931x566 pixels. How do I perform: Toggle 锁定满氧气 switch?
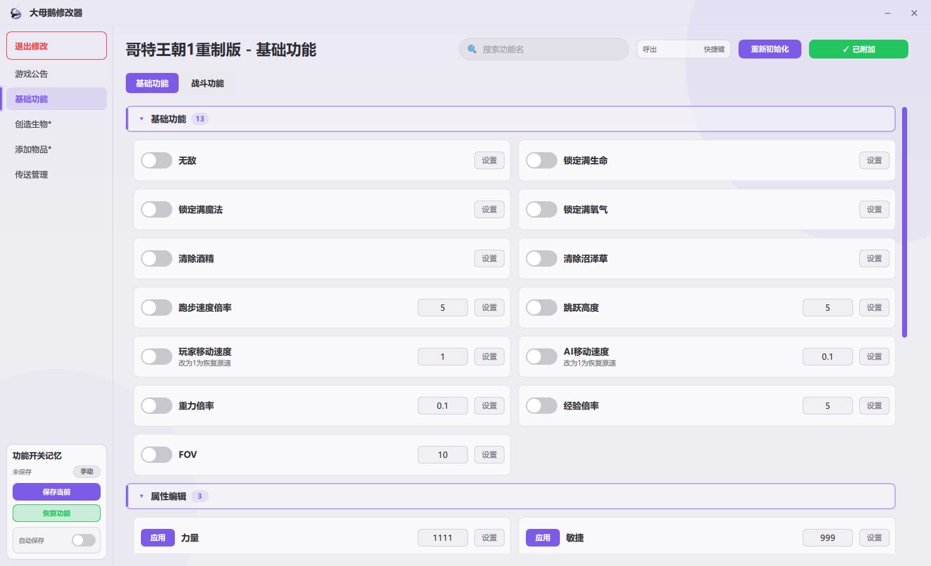[542, 209]
